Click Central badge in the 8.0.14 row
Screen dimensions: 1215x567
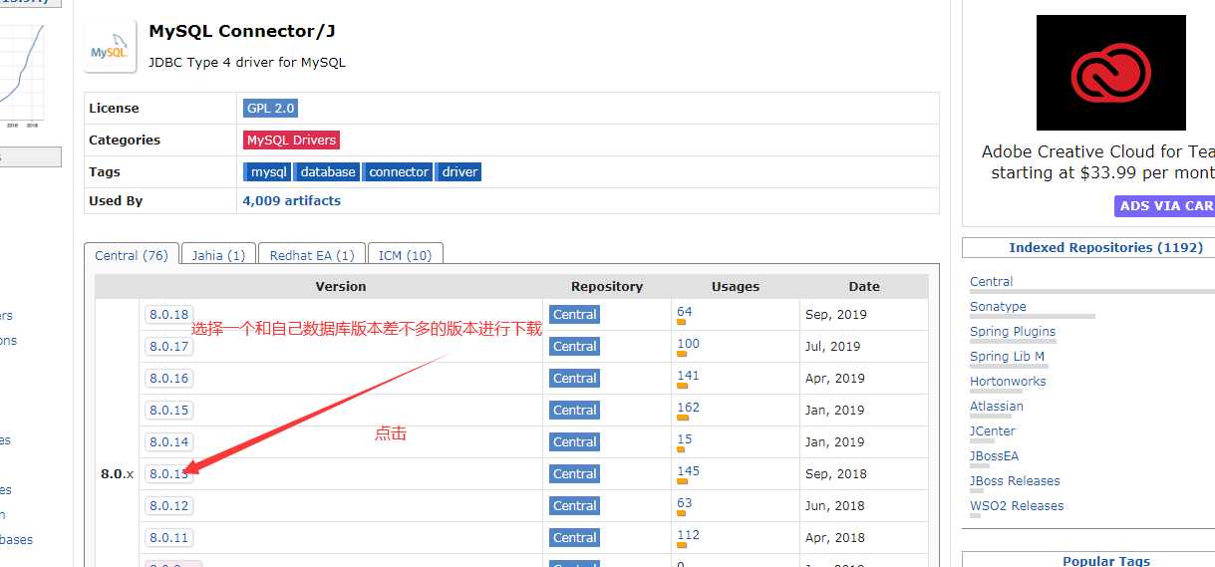575,441
